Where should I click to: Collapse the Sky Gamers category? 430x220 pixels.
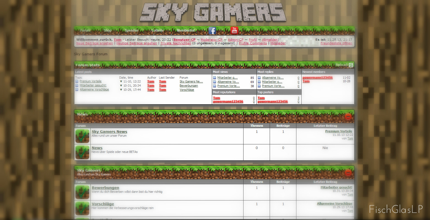(x=348, y=173)
